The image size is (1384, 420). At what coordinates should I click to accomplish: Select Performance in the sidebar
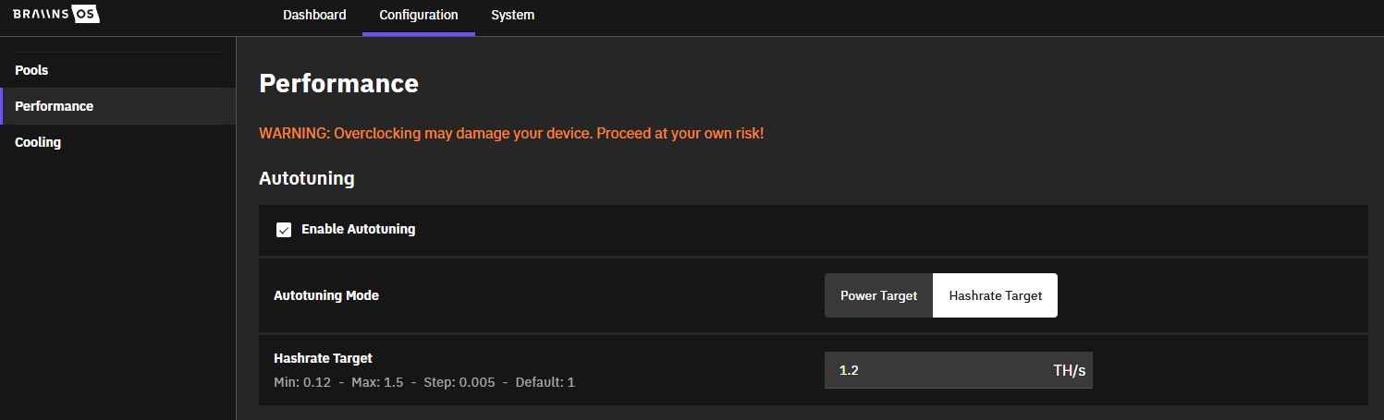[x=54, y=106]
